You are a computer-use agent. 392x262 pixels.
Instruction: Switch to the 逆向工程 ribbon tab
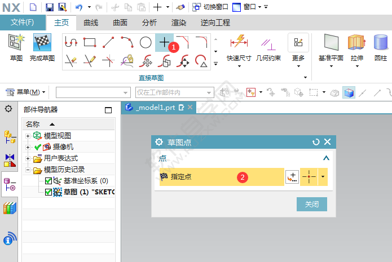[x=215, y=23]
